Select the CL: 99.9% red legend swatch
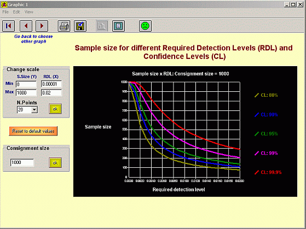Viewport: 306px width, 229px height. 257,172
